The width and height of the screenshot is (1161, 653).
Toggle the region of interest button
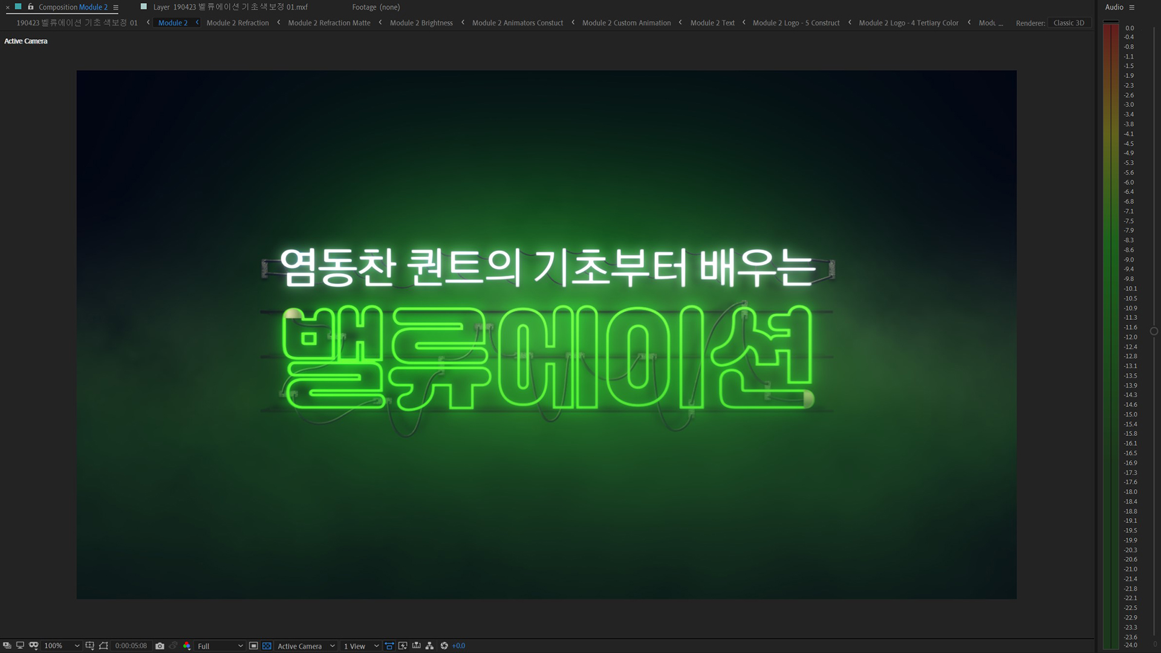(x=253, y=646)
